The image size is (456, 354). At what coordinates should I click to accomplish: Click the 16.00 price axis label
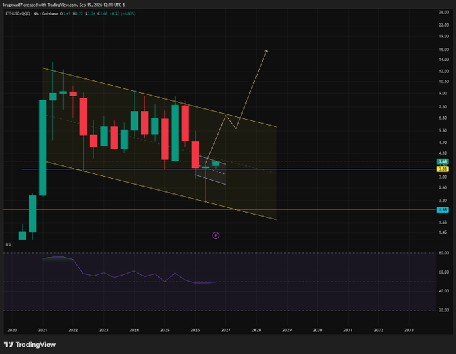coord(443,50)
